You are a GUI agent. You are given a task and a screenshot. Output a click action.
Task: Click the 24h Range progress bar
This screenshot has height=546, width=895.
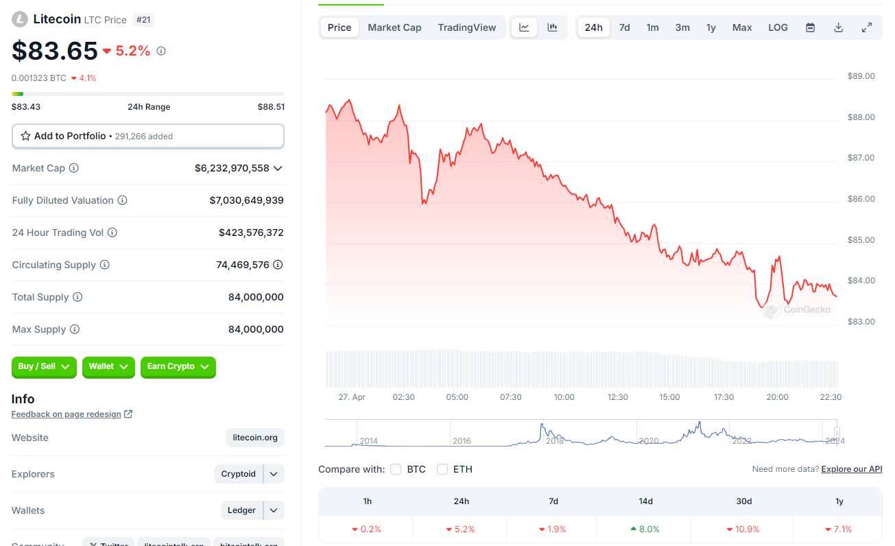148,94
